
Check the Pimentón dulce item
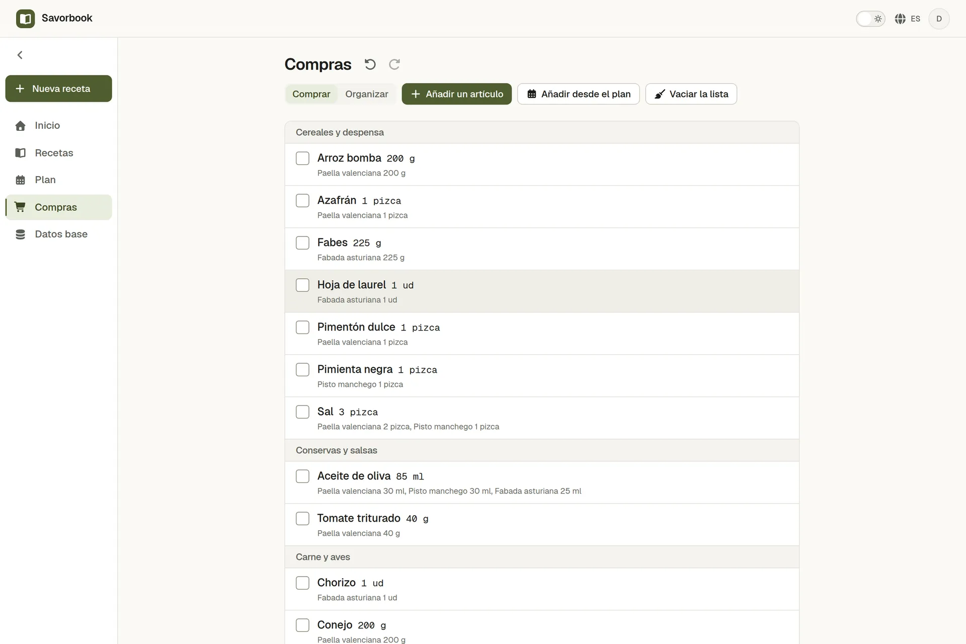click(302, 328)
